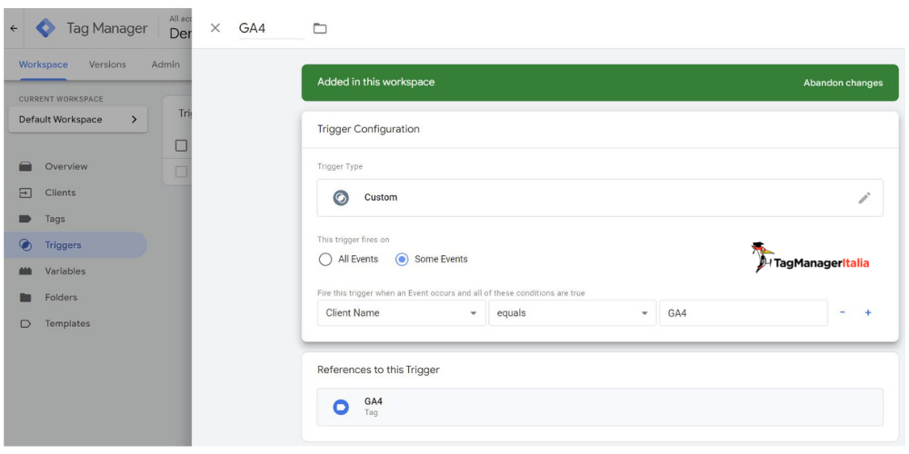Screen dimensions: 909x454
Task: Click the Folders icon in sidebar
Action: (x=25, y=297)
